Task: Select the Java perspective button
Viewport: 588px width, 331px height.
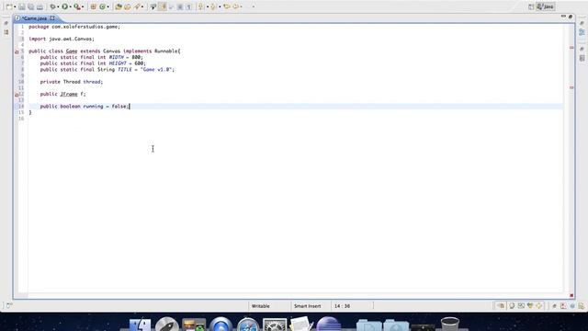Action: [x=546, y=6]
